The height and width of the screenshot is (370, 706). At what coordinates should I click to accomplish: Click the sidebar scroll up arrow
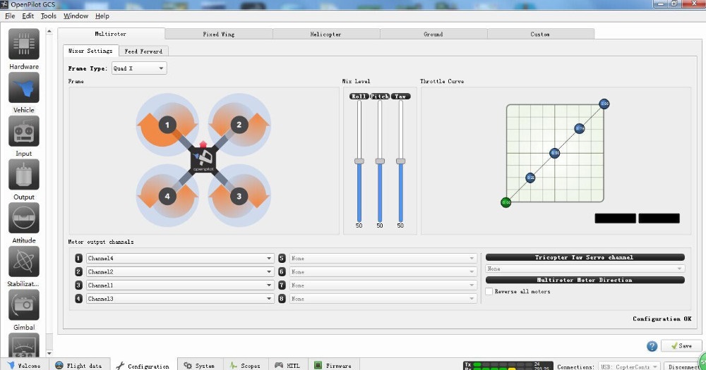click(x=49, y=31)
